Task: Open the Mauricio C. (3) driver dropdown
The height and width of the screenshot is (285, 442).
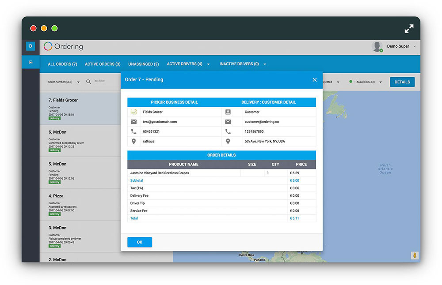Action: [x=366, y=82]
